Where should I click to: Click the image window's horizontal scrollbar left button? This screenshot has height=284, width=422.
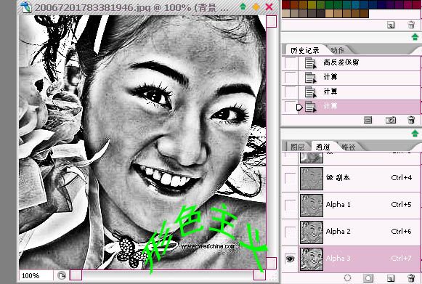[76, 275]
